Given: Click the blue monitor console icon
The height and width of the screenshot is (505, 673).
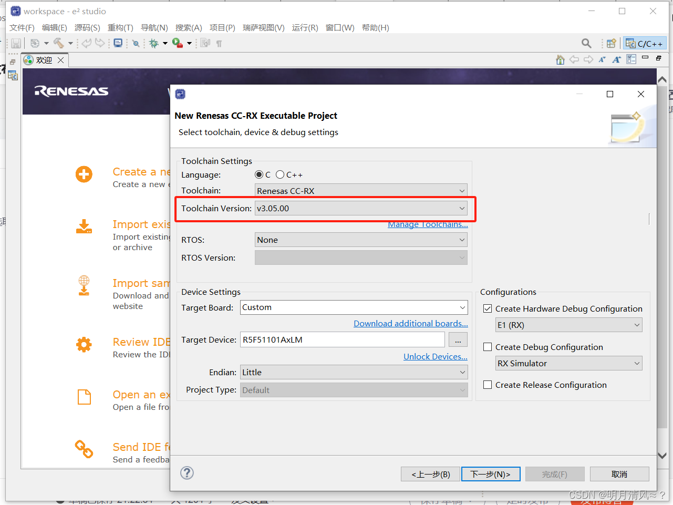Looking at the screenshot, I should tap(118, 43).
